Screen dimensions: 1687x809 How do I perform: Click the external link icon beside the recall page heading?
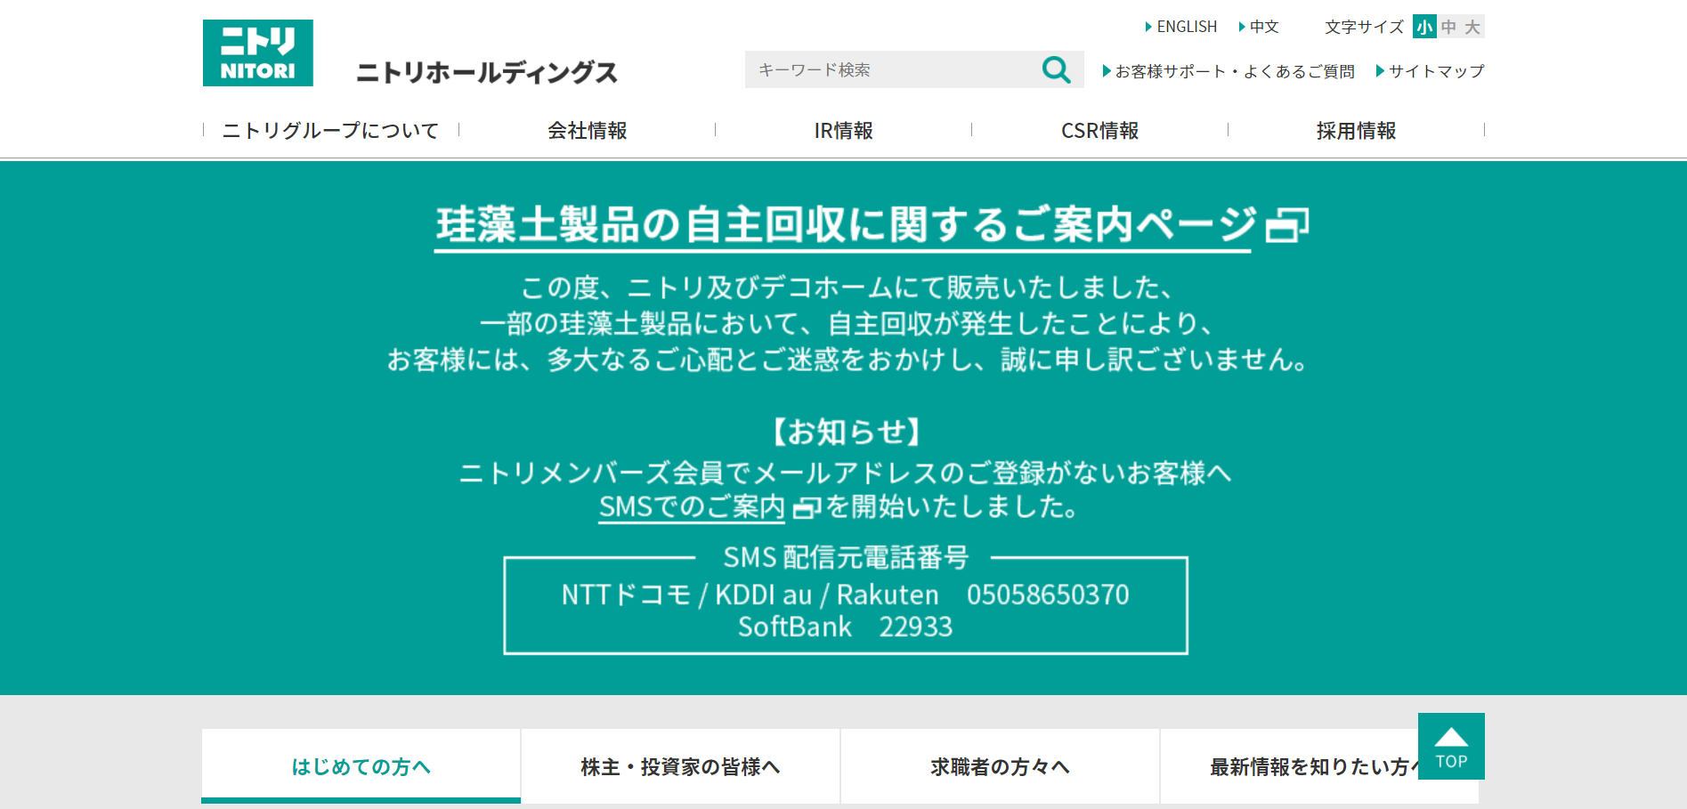(1287, 224)
